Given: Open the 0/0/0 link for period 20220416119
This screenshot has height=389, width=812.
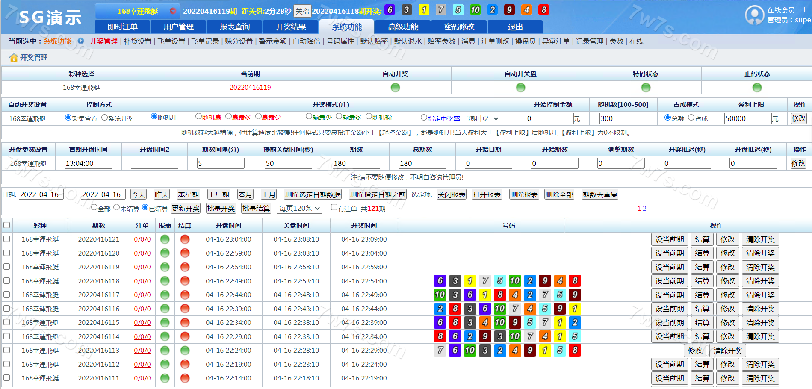Looking at the screenshot, I should point(142,267).
